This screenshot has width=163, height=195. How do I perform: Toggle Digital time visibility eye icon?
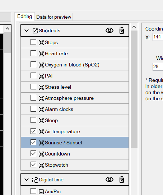point(110,180)
